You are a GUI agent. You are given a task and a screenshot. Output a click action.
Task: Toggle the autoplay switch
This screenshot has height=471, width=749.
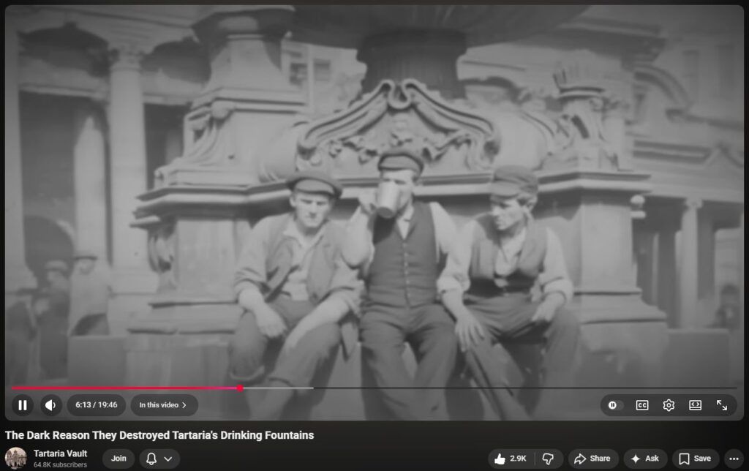coord(613,405)
